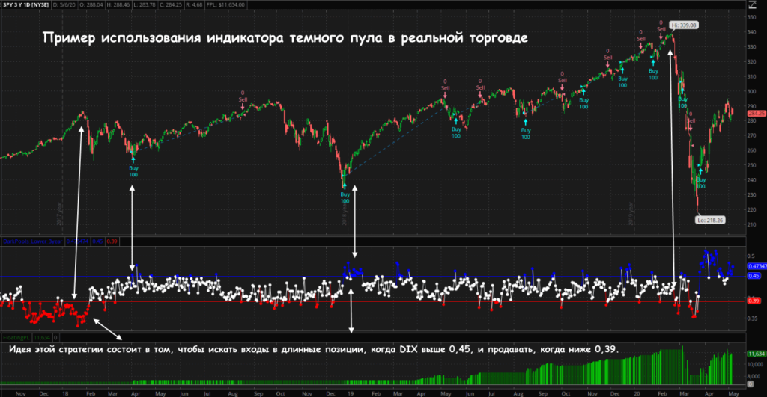Click the Sell signal near August 2018

[243, 99]
